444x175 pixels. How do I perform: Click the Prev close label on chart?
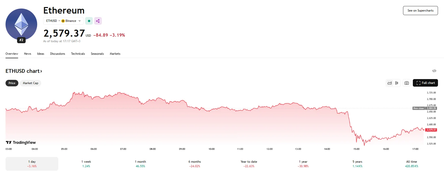[419, 108]
